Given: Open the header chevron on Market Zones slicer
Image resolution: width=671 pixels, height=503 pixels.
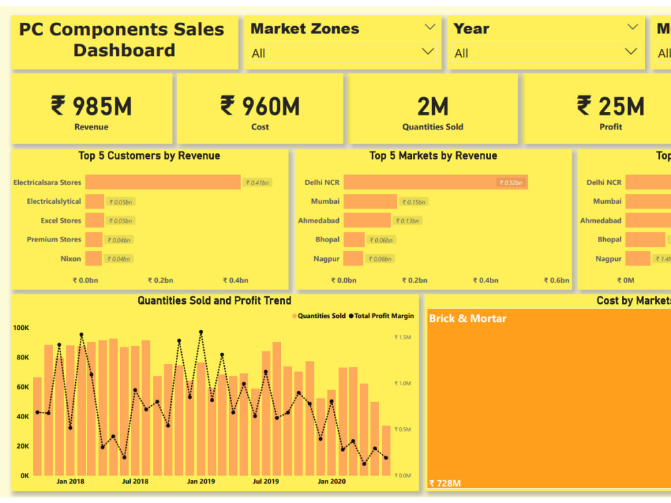Looking at the screenshot, I should coord(431,28).
